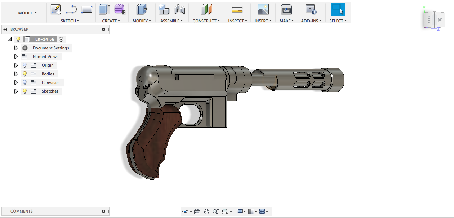Open the SELECT menu
Viewport: 454px width, 218px height.
(x=338, y=21)
